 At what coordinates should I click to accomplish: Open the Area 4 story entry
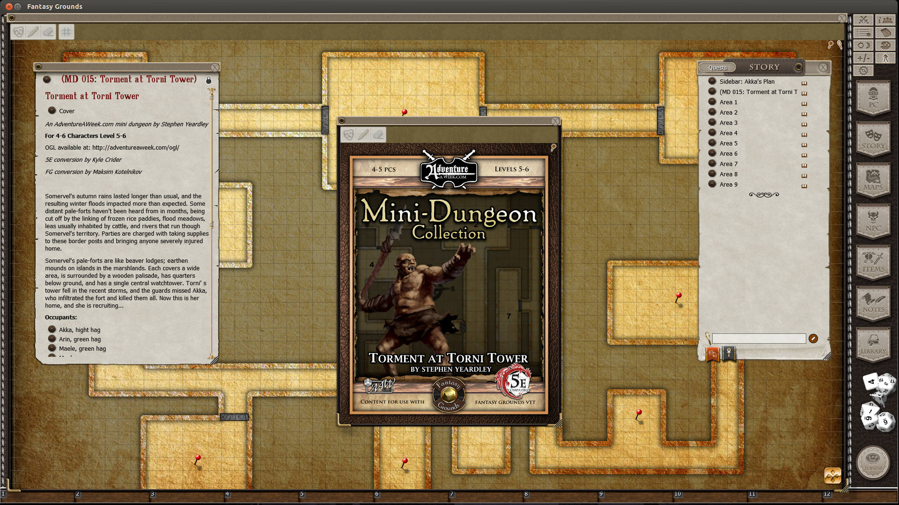(728, 133)
